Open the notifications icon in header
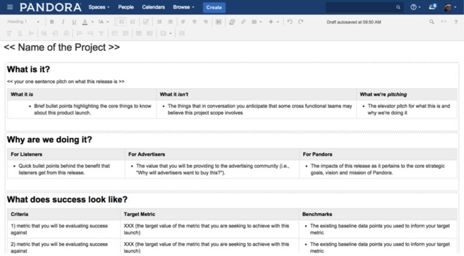 click(432, 7)
